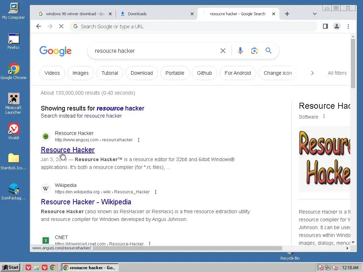The image size is (363, 272).
Task: Launch Firefox from the desktop shortcut
Action: pos(13,42)
